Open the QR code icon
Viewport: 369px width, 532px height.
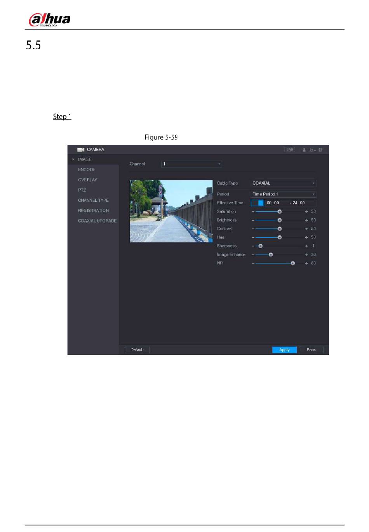pos(320,150)
